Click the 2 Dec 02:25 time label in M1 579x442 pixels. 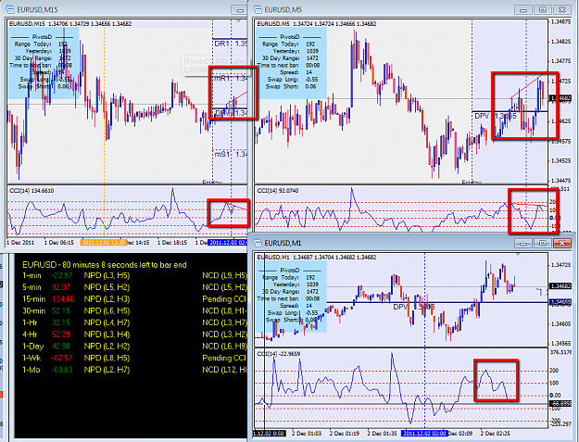(x=496, y=433)
